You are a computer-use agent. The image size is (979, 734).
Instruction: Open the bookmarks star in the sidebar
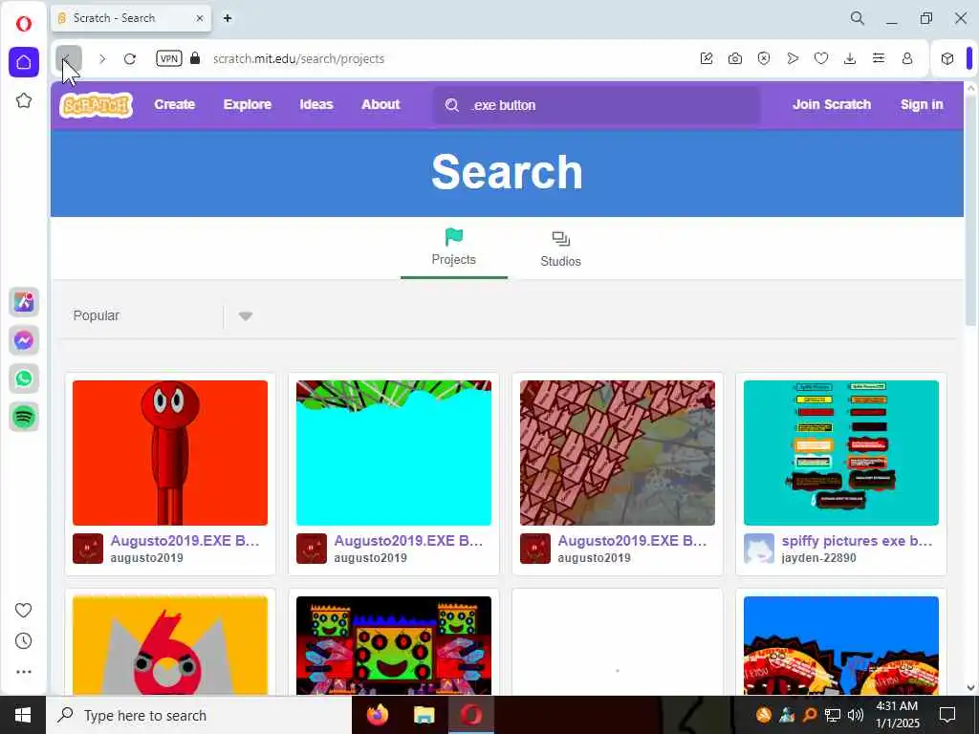[x=24, y=100]
